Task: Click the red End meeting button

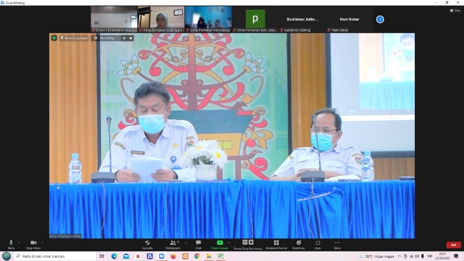Action: [x=453, y=245]
